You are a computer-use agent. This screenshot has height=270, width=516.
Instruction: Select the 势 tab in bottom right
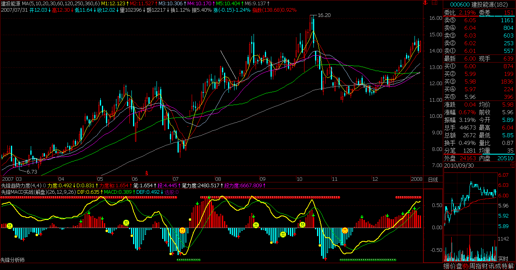[x=465, y=266]
